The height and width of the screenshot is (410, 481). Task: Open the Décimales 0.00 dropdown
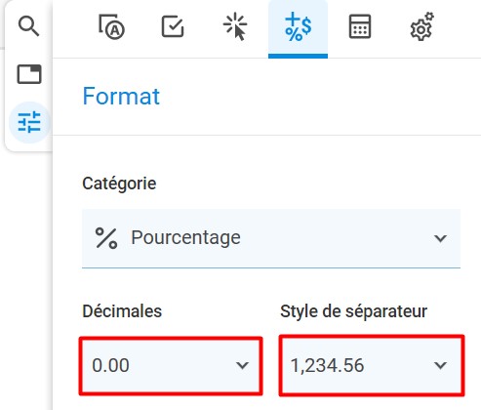pyautogui.click(x=171, y=366)
